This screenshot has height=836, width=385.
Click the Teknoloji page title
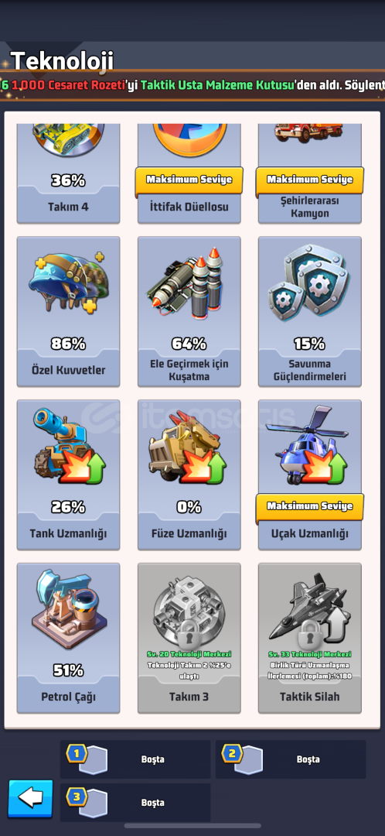pyautogui.click(x=62, y=61)
